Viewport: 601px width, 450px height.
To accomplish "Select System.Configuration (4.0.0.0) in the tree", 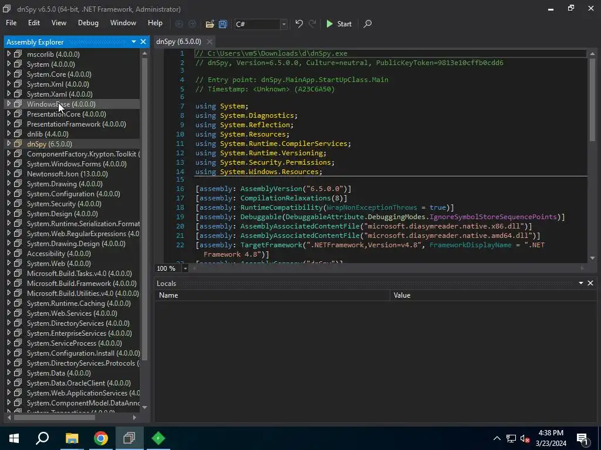I will (x=73, y=193).
